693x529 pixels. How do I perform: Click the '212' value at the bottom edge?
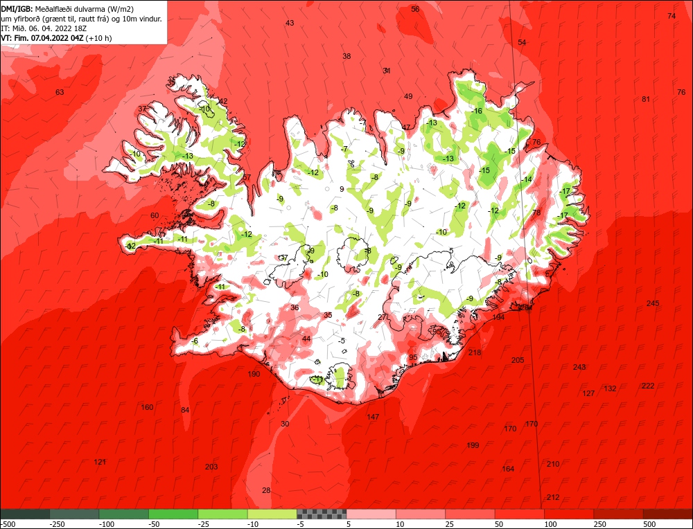[x=553, y=497]
